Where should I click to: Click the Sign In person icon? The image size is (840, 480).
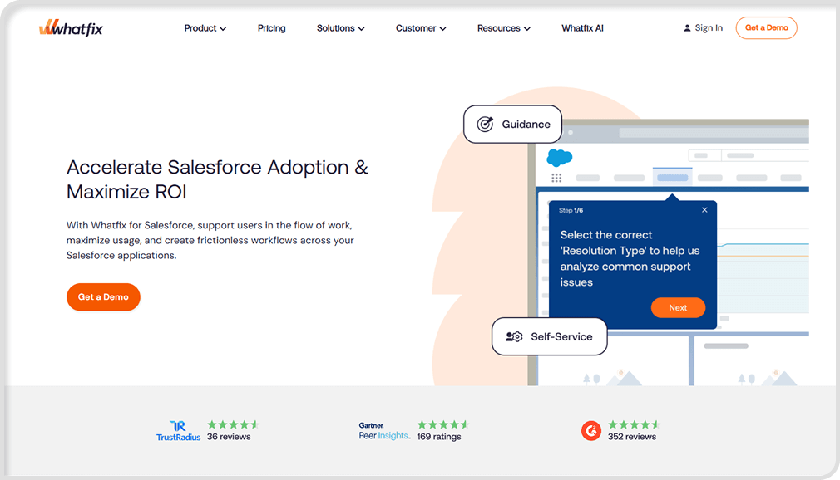coord(687,28)
